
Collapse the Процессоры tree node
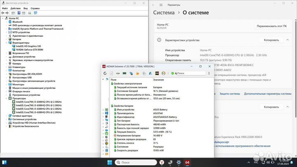pyautogui.click(x=6, y=99)
